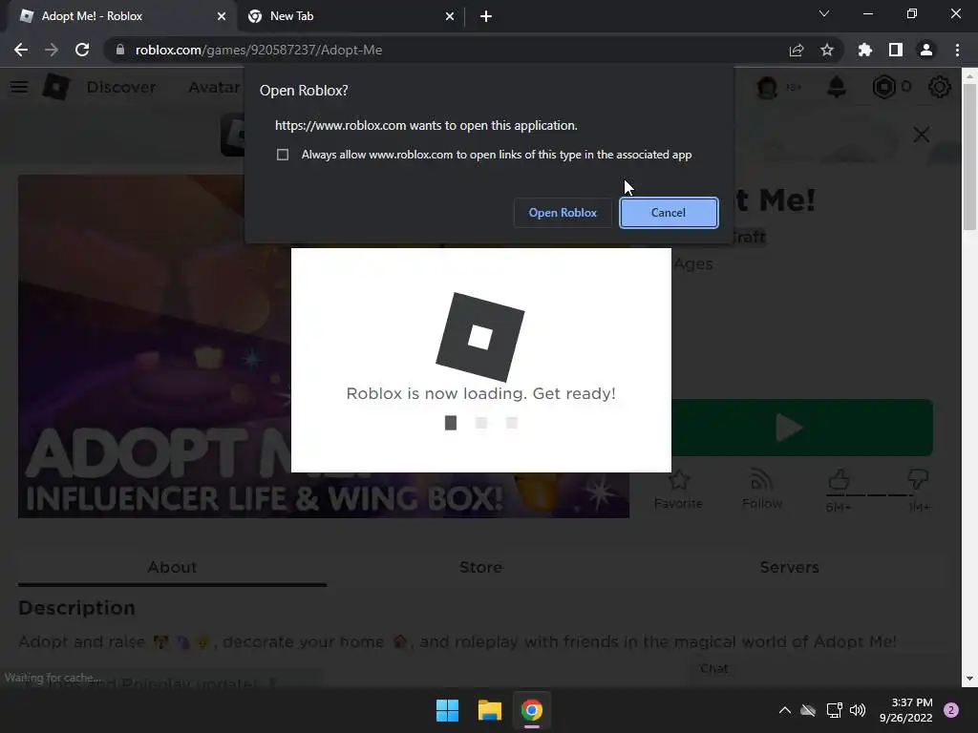Toggle the Chrome side panel icon
The height and width of the screenshot is (733, 978).
(x=896, y=50)
